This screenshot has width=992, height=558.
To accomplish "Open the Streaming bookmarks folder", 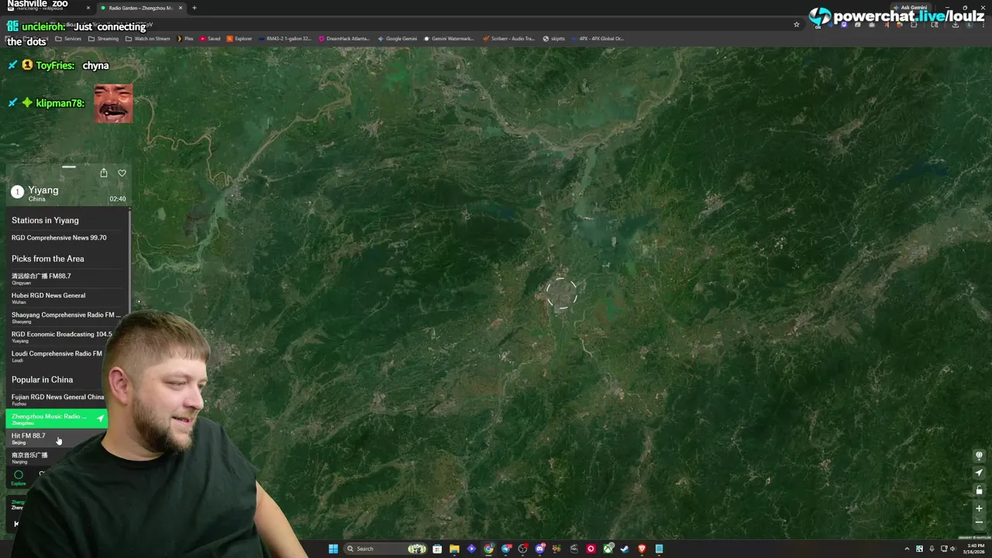I will point(104,39).
